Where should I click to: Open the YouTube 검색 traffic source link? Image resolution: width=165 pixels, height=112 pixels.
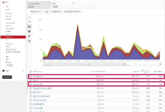(38, 84)
